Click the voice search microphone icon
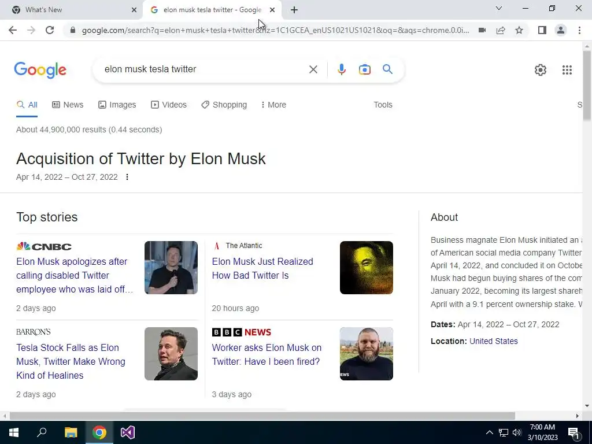The image size is (592, 444). point(341,69)
